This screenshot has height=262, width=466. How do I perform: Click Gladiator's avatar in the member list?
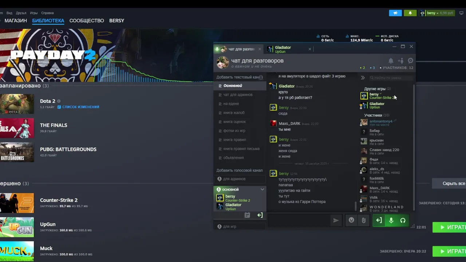[364, 106]
